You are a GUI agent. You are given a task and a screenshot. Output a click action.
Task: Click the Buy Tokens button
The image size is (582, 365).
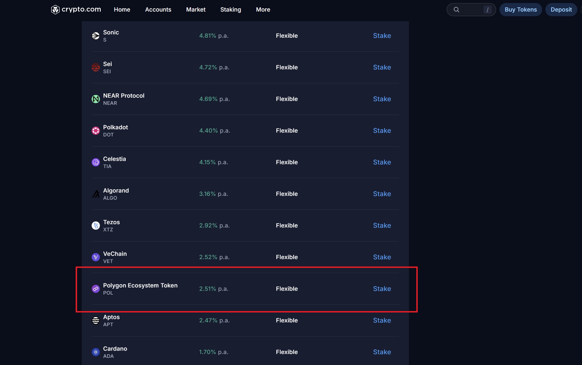click(x=521, y=10)
